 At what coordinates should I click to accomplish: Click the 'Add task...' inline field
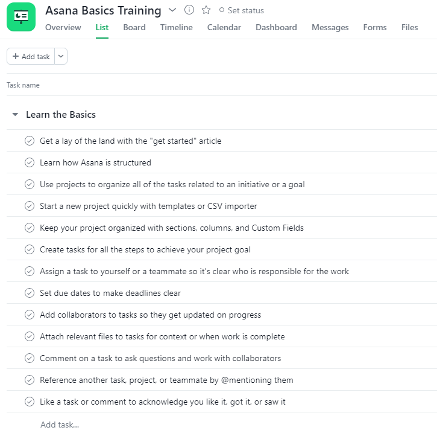60,425
